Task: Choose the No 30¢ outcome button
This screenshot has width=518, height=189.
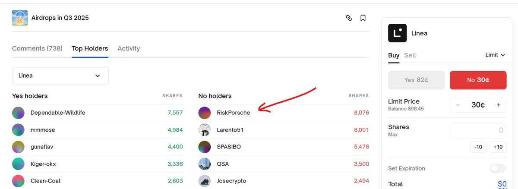Action: [x=478, y=80]
